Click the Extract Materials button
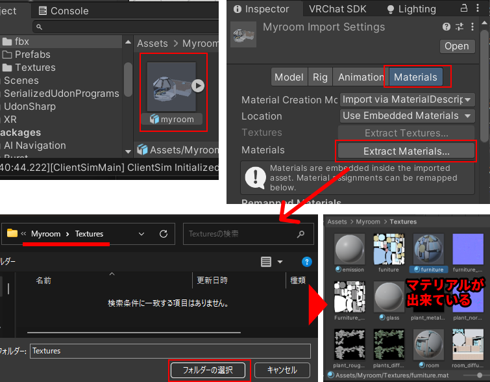The image size is (490, 382). (x=406, y=151)
